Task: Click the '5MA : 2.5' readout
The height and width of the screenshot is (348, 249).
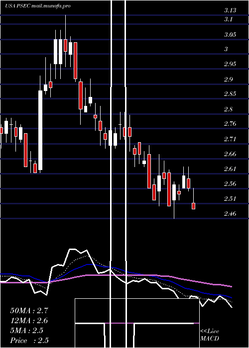Action: click(27, 331)
